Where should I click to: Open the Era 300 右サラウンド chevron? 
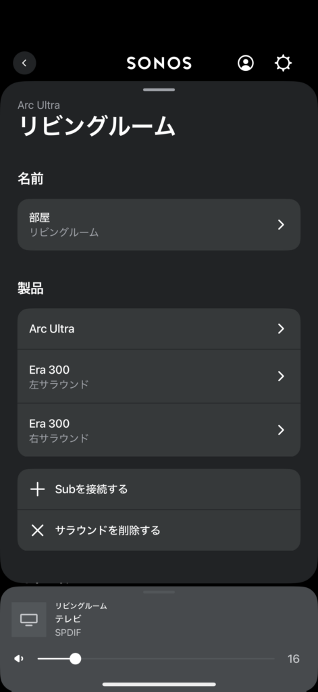pos(281,430)
